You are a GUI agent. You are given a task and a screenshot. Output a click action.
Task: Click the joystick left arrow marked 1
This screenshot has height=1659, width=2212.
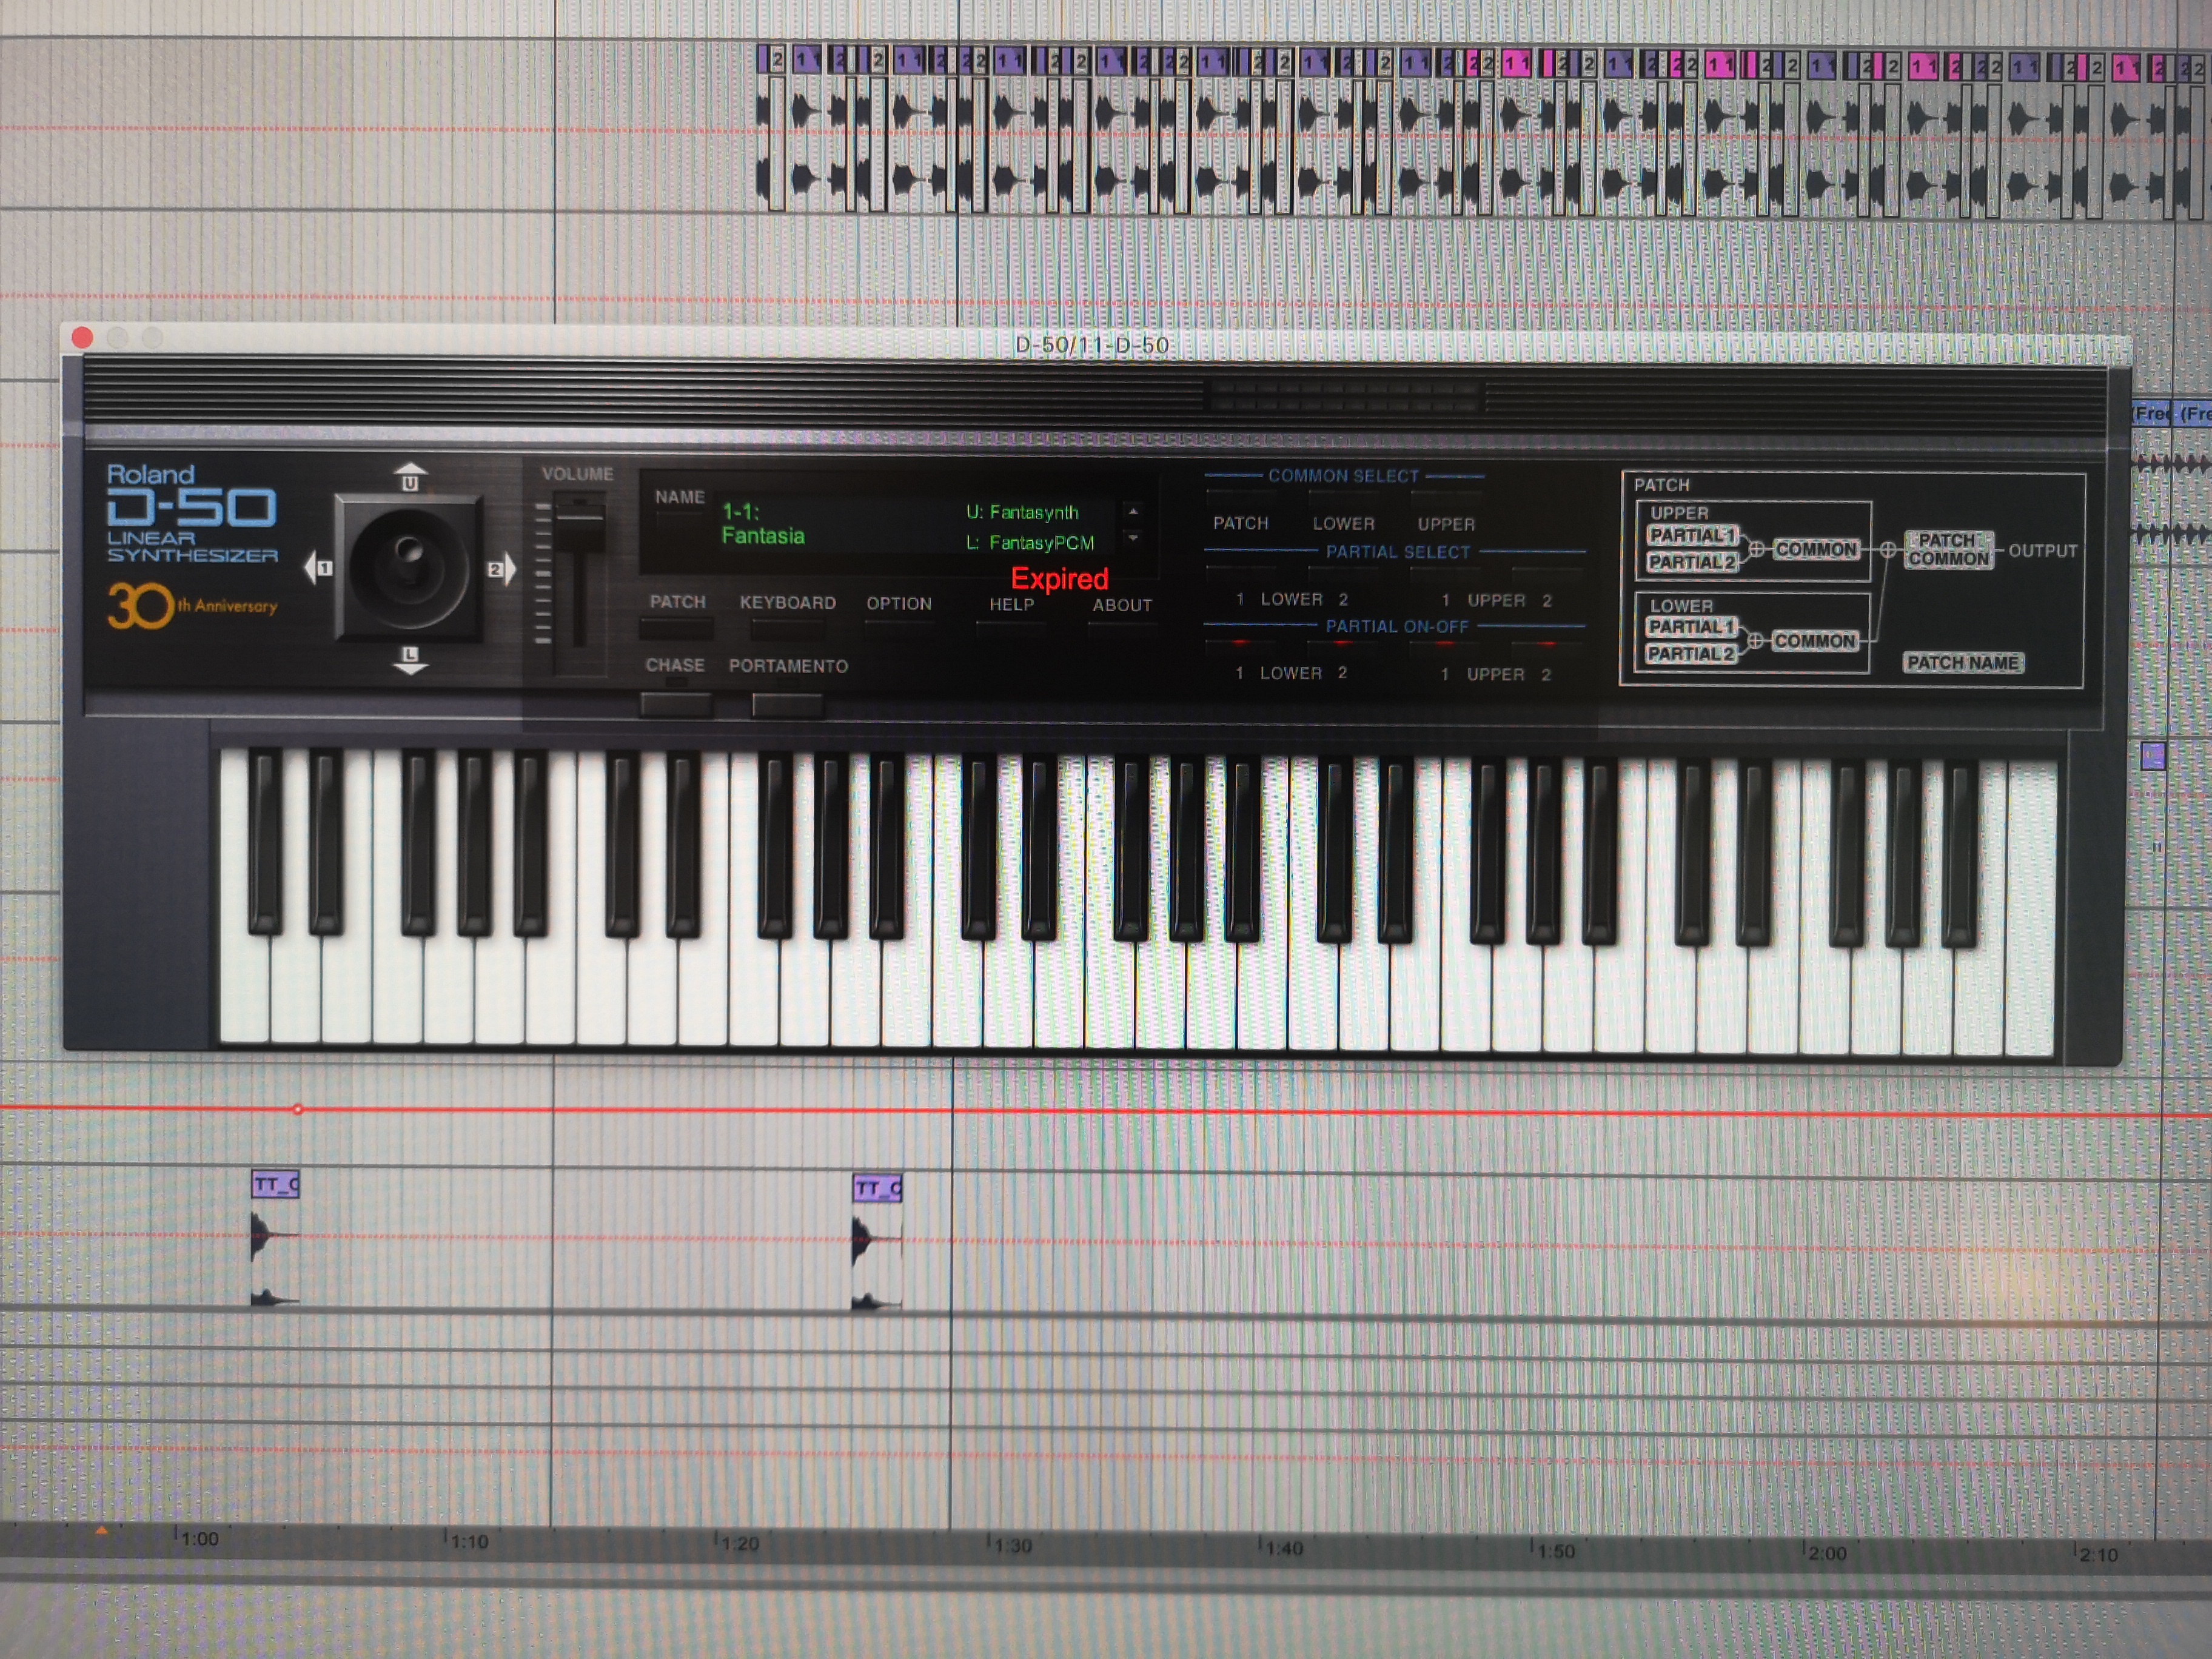pyautogui.click(x=318, y=568)
